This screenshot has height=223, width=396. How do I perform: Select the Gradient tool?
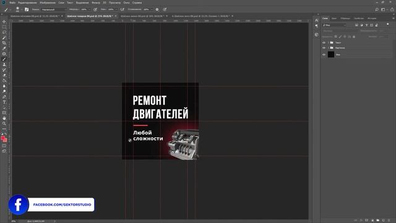click(4, 81)
